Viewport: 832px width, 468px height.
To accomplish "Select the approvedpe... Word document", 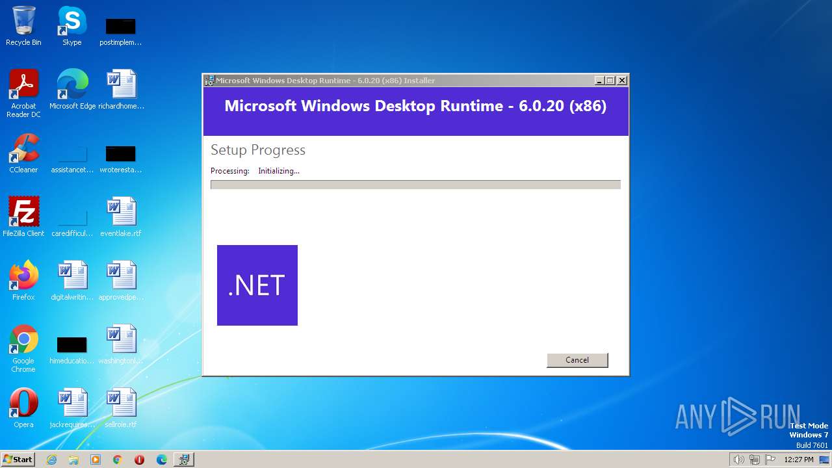I will [x=121, y=281].
